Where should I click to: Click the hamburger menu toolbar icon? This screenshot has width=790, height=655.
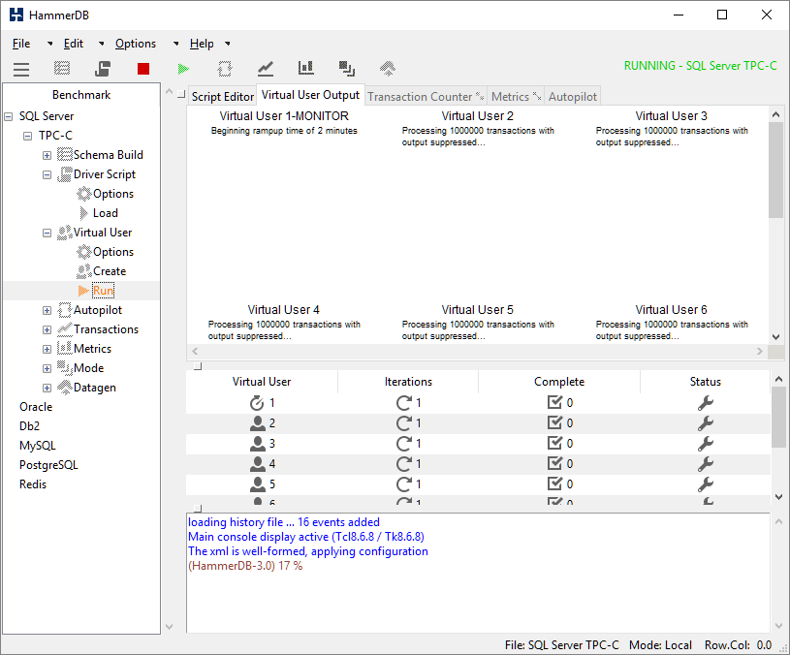[x=21, y=69]
